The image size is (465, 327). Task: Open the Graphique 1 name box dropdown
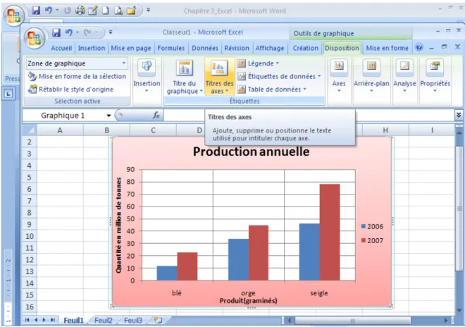pyautogui.click(x=108, y=116)
